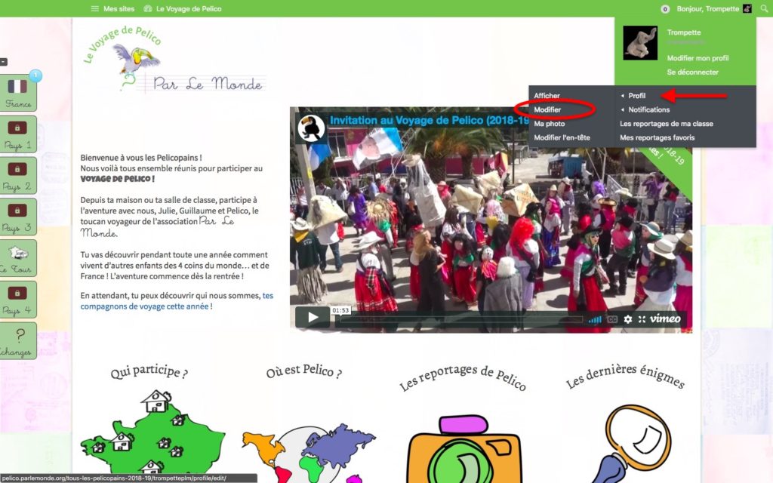Adjust the Vimeo volume bars

595,319
